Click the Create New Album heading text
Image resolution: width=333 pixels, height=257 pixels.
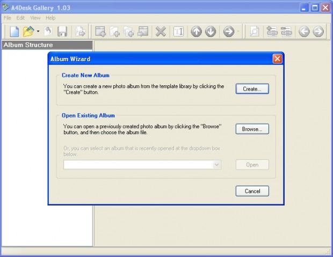85,75
